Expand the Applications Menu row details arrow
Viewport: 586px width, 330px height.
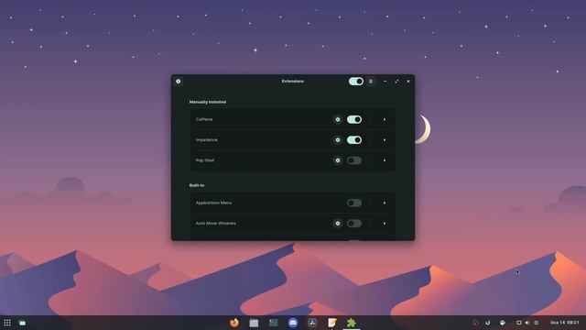[385, 203]
